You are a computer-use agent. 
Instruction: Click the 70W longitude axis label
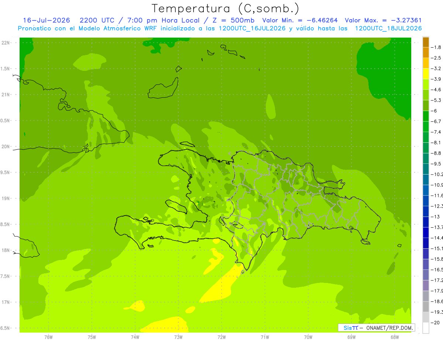tap(308, 337)
